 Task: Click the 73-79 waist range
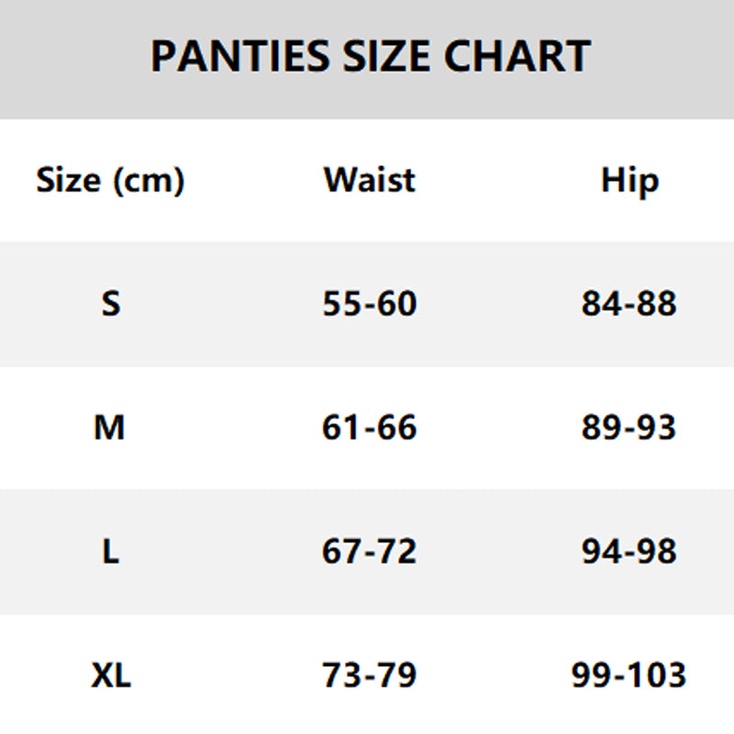[x=369, y=676]
